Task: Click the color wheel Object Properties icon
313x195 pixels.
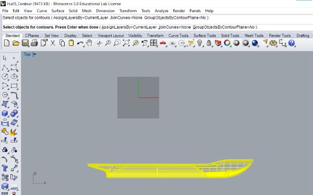Action: pyautogui.click(x=227, y=43)
